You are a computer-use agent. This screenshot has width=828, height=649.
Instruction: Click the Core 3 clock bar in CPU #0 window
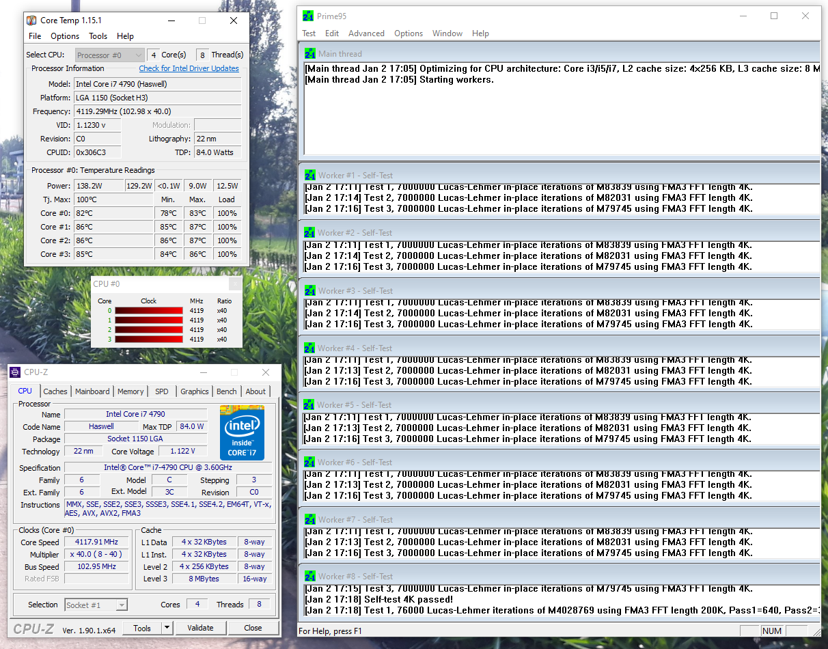pos(149,339)
